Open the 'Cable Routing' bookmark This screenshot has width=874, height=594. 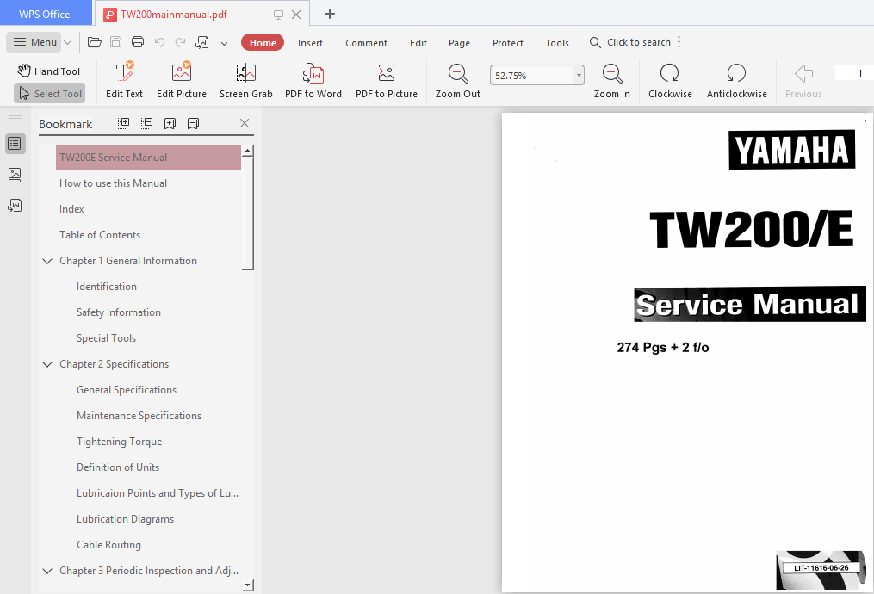tap(108, 545)
